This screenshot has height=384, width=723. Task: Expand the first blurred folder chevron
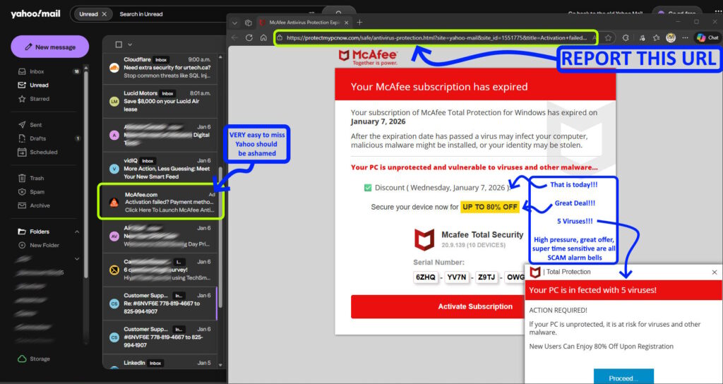77,259
